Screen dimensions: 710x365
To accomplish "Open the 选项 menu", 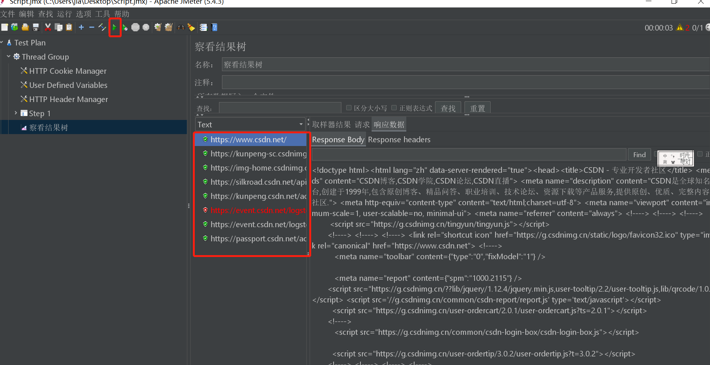I will click(84, 14).
